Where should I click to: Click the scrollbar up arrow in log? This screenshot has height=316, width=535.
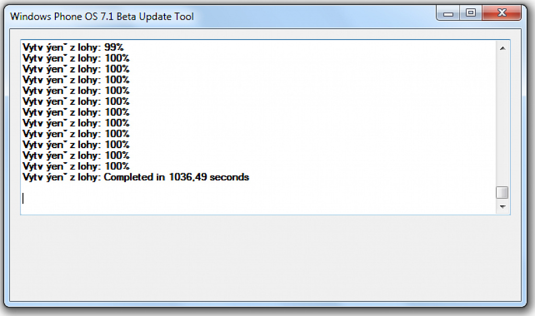coord(502,48)
